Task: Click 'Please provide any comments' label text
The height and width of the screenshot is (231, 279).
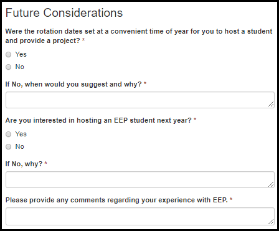Action: [x=116, y=200]
